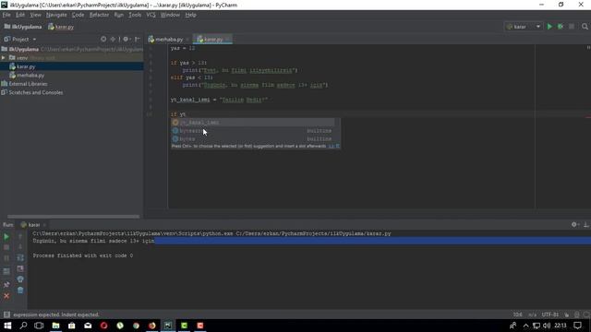Click the ilkUygulama breadcrumb in the navigation bar

(23, 27)
